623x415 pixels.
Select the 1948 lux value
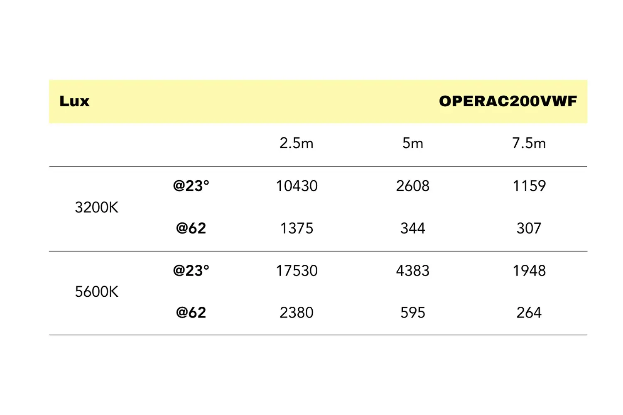(529, 271)
